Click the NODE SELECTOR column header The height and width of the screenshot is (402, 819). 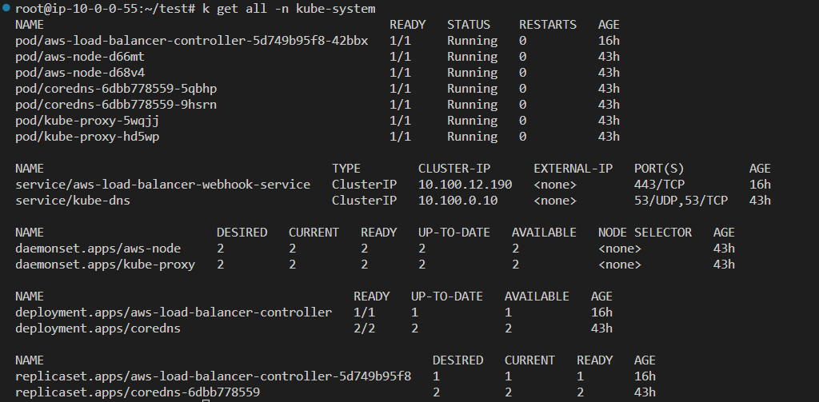pos(645,233)
